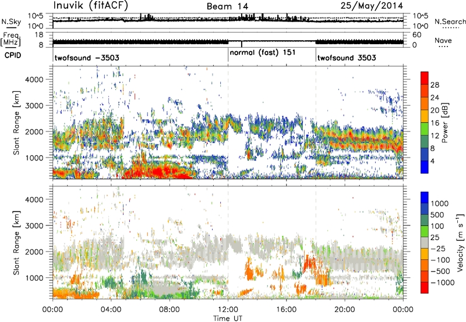Click the 'Velocity [m s-1]' colorbar title
The height and width of the screenshot is (322, 466).
click(461, 242)
